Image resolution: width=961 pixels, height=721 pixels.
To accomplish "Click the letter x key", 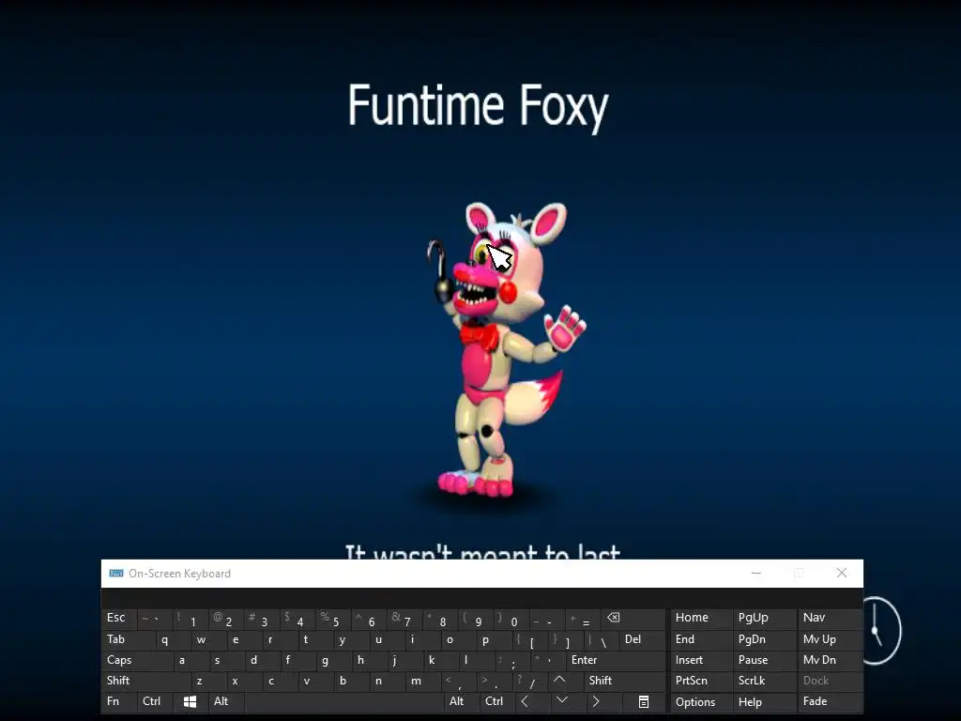I will pyautogui.click(x=243, y=680).
